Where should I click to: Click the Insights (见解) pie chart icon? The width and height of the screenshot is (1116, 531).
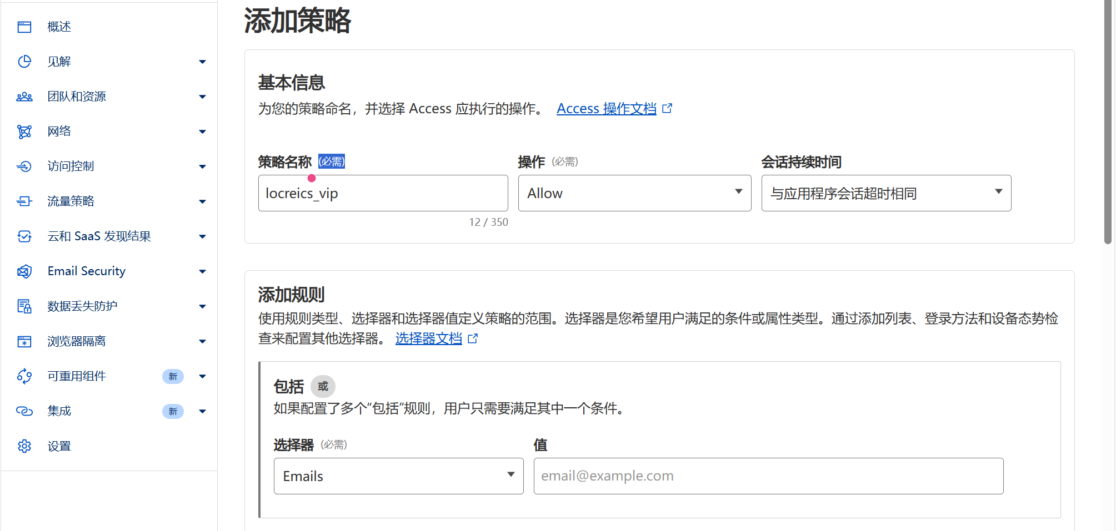tap(24, 62)
